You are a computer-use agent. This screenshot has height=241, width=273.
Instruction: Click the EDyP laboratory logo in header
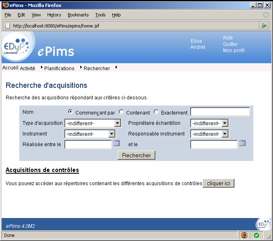tap(16, 47)
